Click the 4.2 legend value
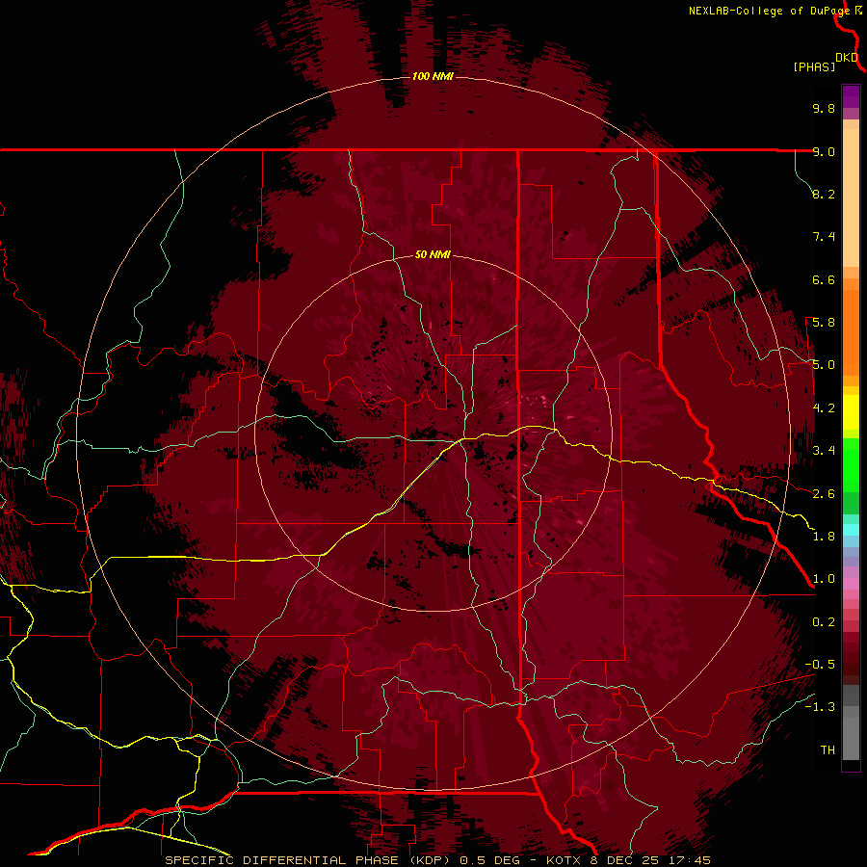Screen dimensions: 867x867 [x=824, y=408]
